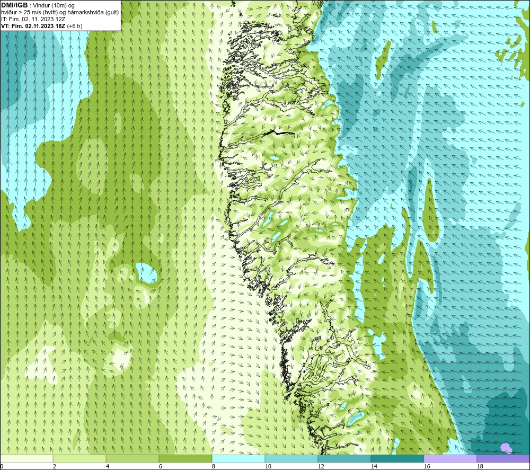The height and width of the screenshot is (470, 530).
Task: Click the 10–12 m/s turquoise legend swatch
Action: (x=291, y=458)
